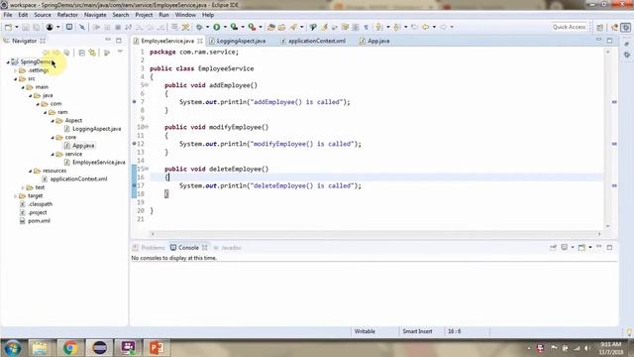Click the editor horizontal scrollbar
Image resolution: width=634 pixels, height=357 pixels.
[x=375, y=234]
